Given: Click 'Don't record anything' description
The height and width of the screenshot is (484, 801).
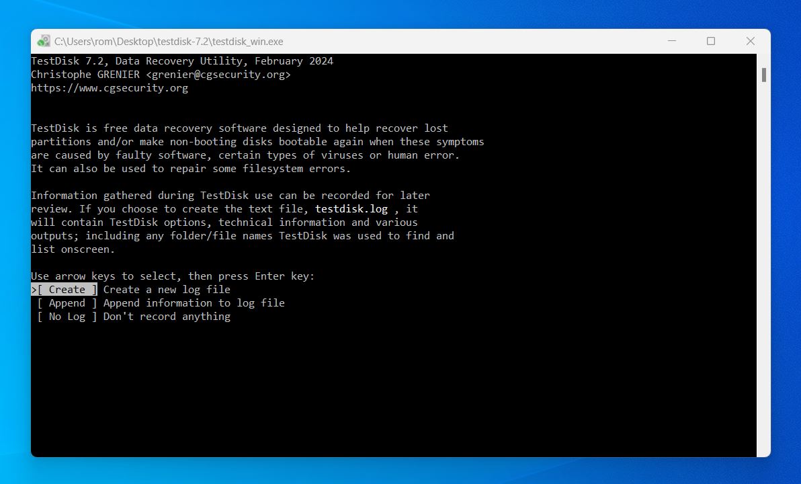Looking at the screenshot, I should click(167, 317).
